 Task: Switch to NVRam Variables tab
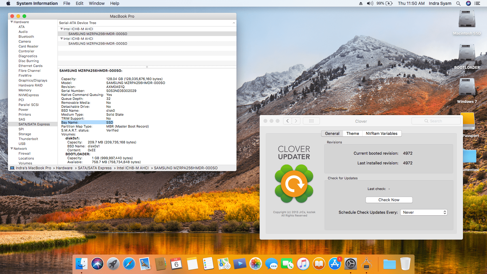pos(382,133)
